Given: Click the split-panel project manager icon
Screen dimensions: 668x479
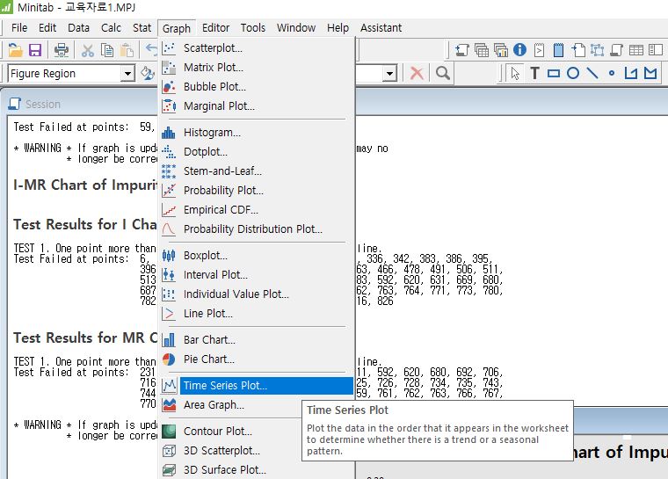Looking at the screenshot, I should [656, 50].
